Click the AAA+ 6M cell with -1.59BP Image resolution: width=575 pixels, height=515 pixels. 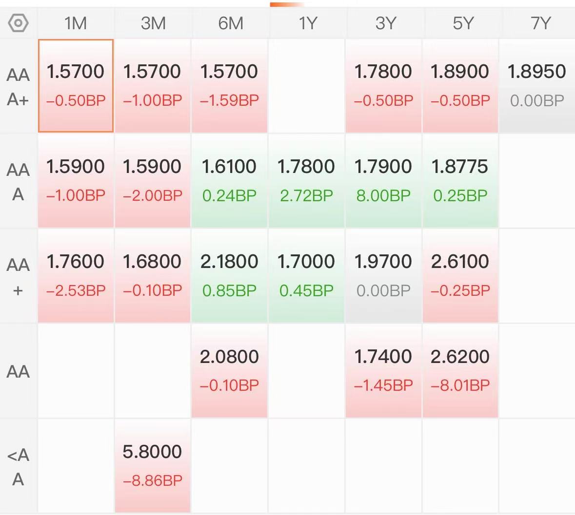pos(229,86)
